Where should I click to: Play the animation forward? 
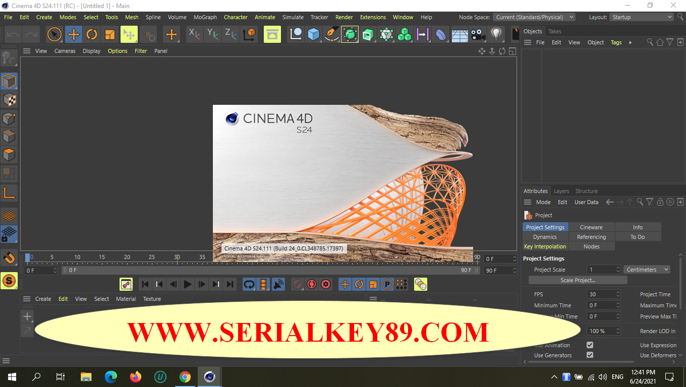pos(187,284)
